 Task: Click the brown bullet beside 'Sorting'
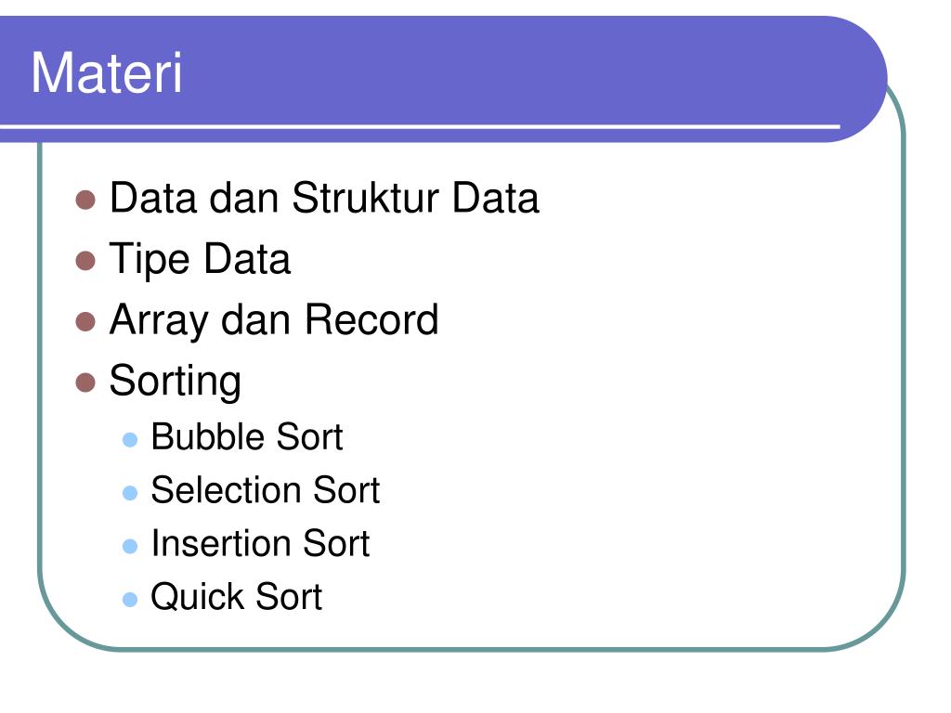85,383
